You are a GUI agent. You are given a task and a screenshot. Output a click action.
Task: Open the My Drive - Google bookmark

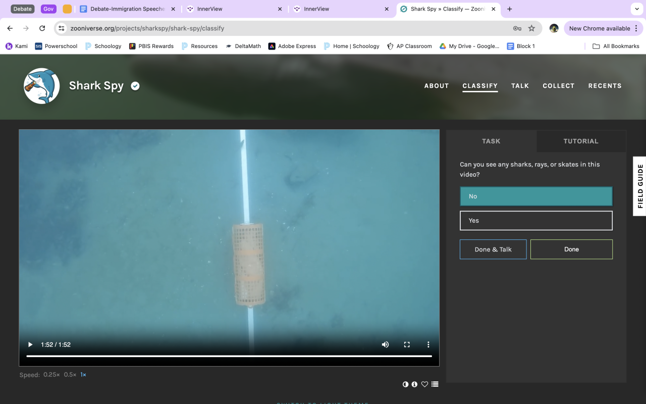[x=469, y=46]
